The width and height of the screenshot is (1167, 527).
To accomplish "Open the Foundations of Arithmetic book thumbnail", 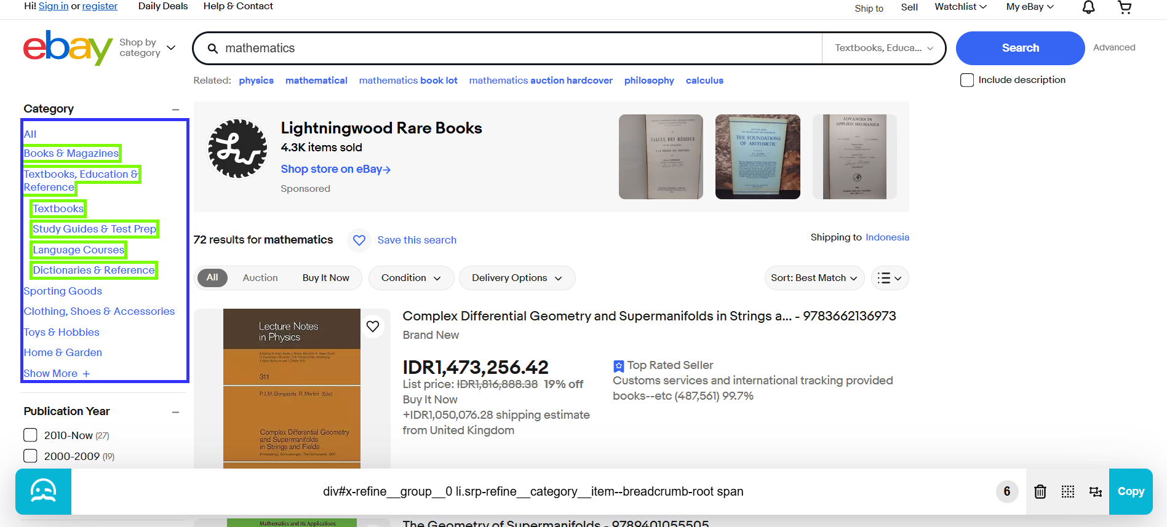I will click(x=758, y=157).
